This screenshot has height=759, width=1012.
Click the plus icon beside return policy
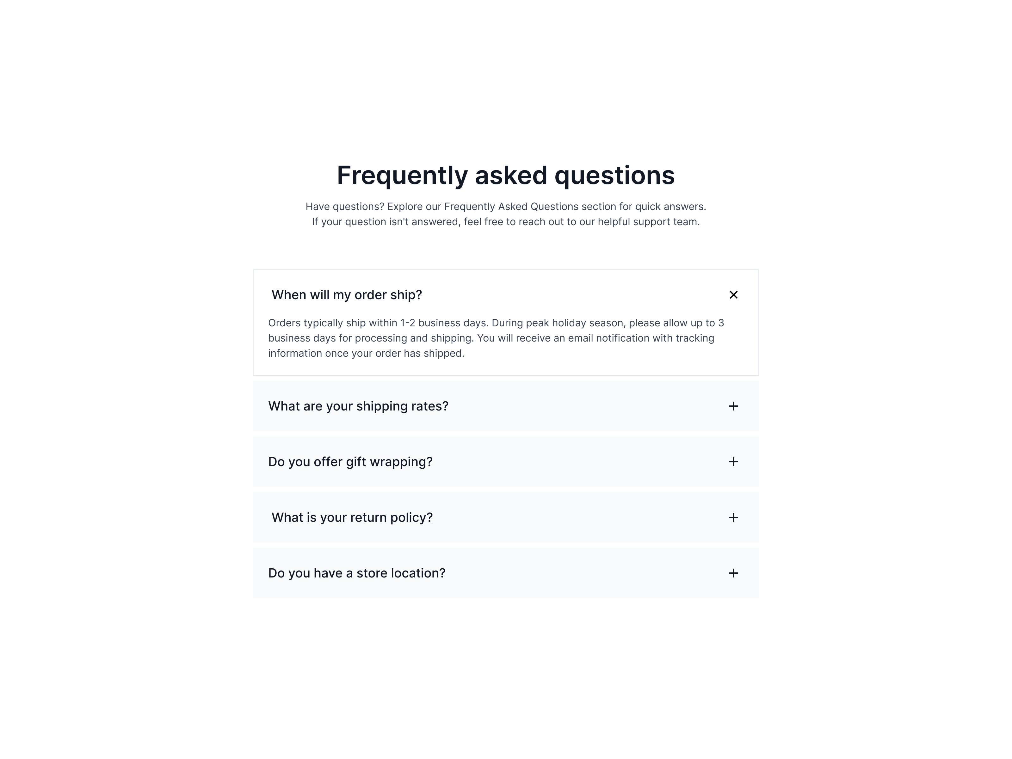(x=733, y=517)
